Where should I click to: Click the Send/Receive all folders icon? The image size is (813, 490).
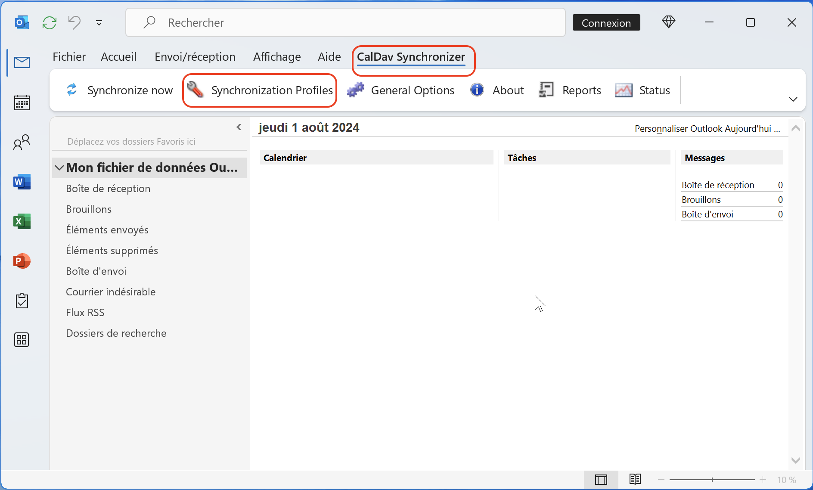(x=50, y=22)
